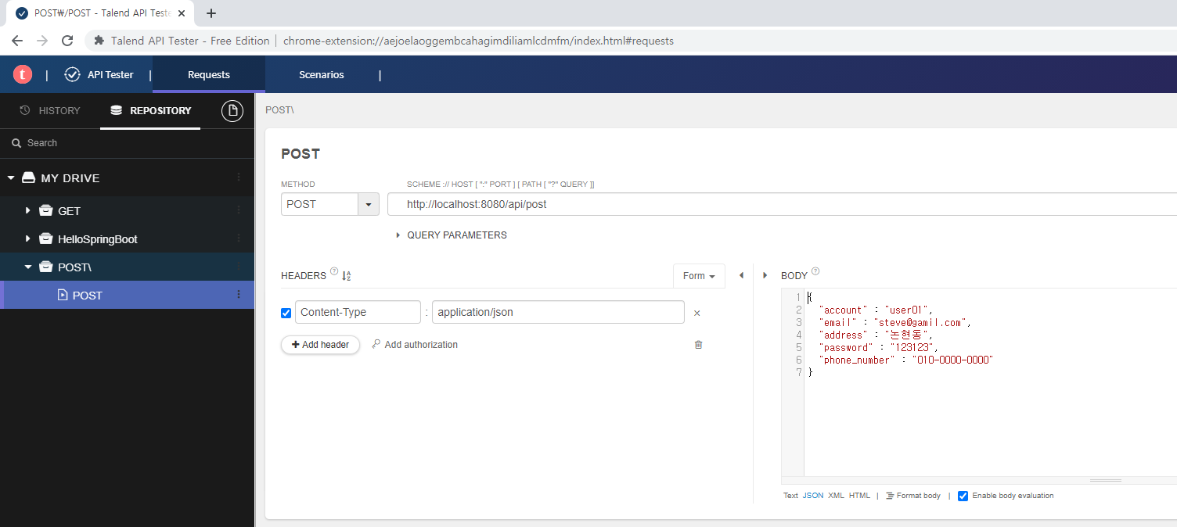Click the MY DRIVE drive icon
Viewport: 1177px width, 527px height.
28,177
